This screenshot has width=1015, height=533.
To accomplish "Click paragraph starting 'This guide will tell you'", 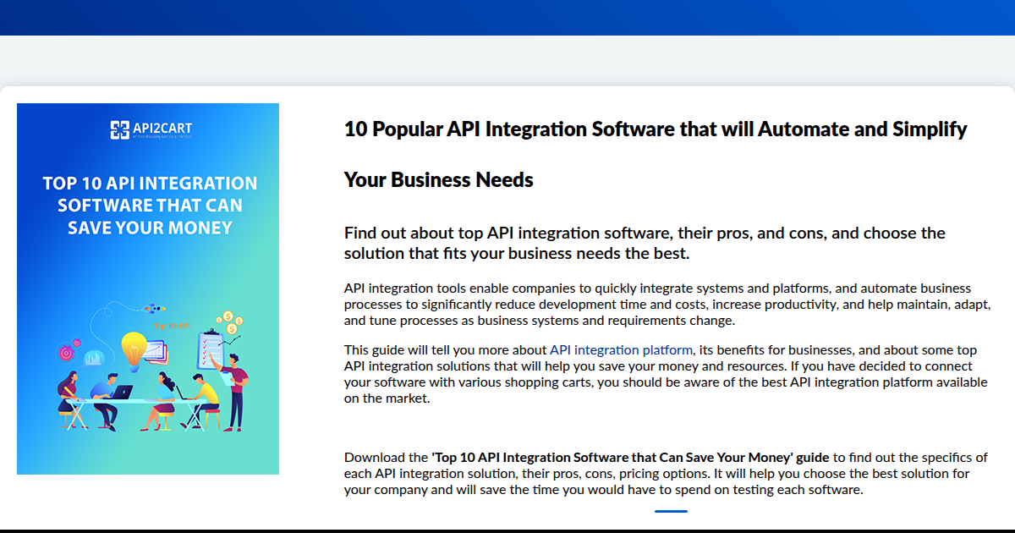I will (x=666, y=375).
